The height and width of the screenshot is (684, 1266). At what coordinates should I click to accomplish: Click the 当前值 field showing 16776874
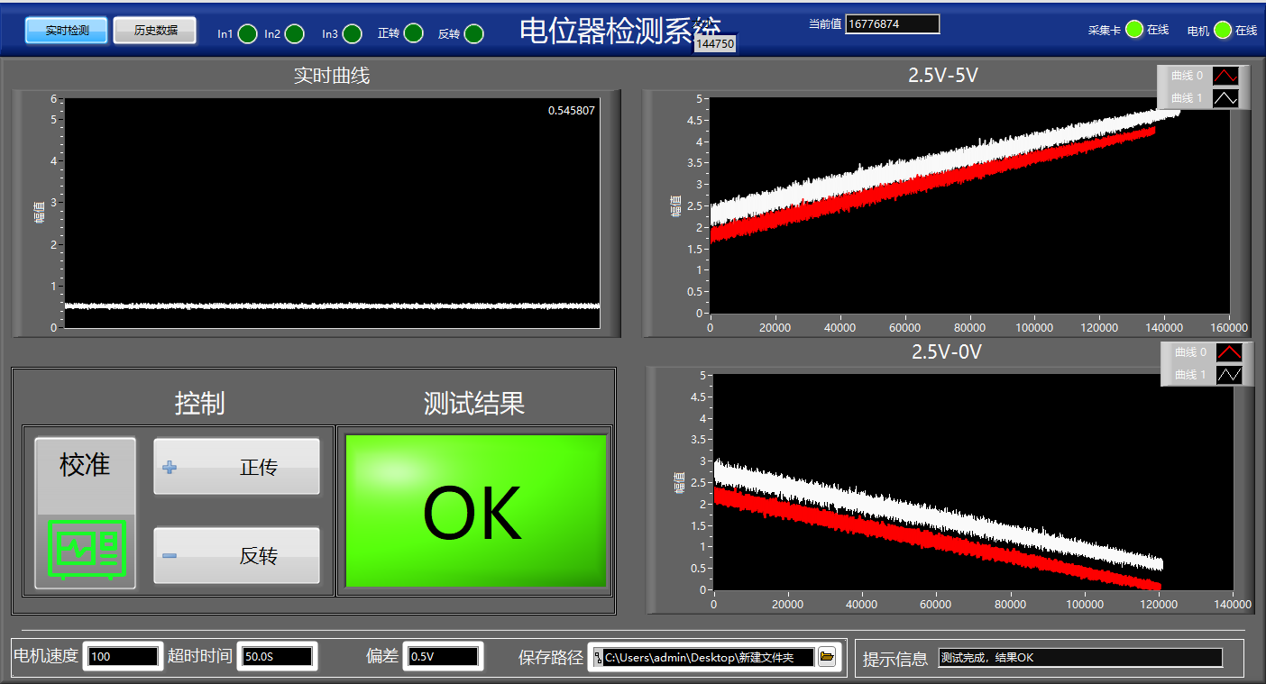click(893, 24)
